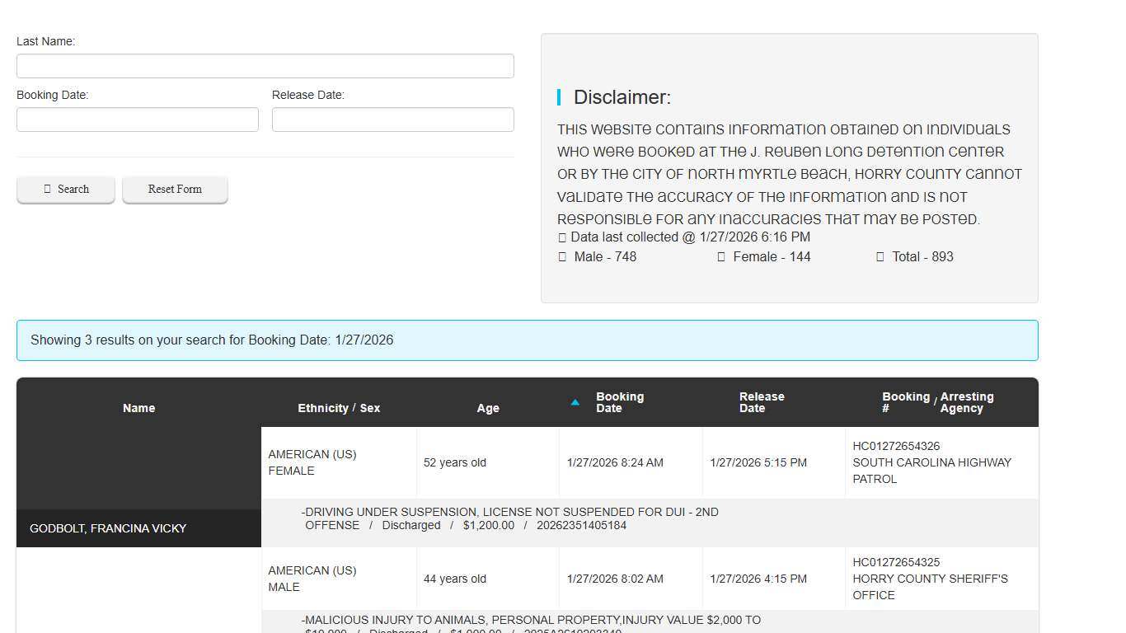This screenshot has height=633, width=1126.
Task: Select inmate name GODBOLT, FRANCINA VICKY
Action: point(108,528)
